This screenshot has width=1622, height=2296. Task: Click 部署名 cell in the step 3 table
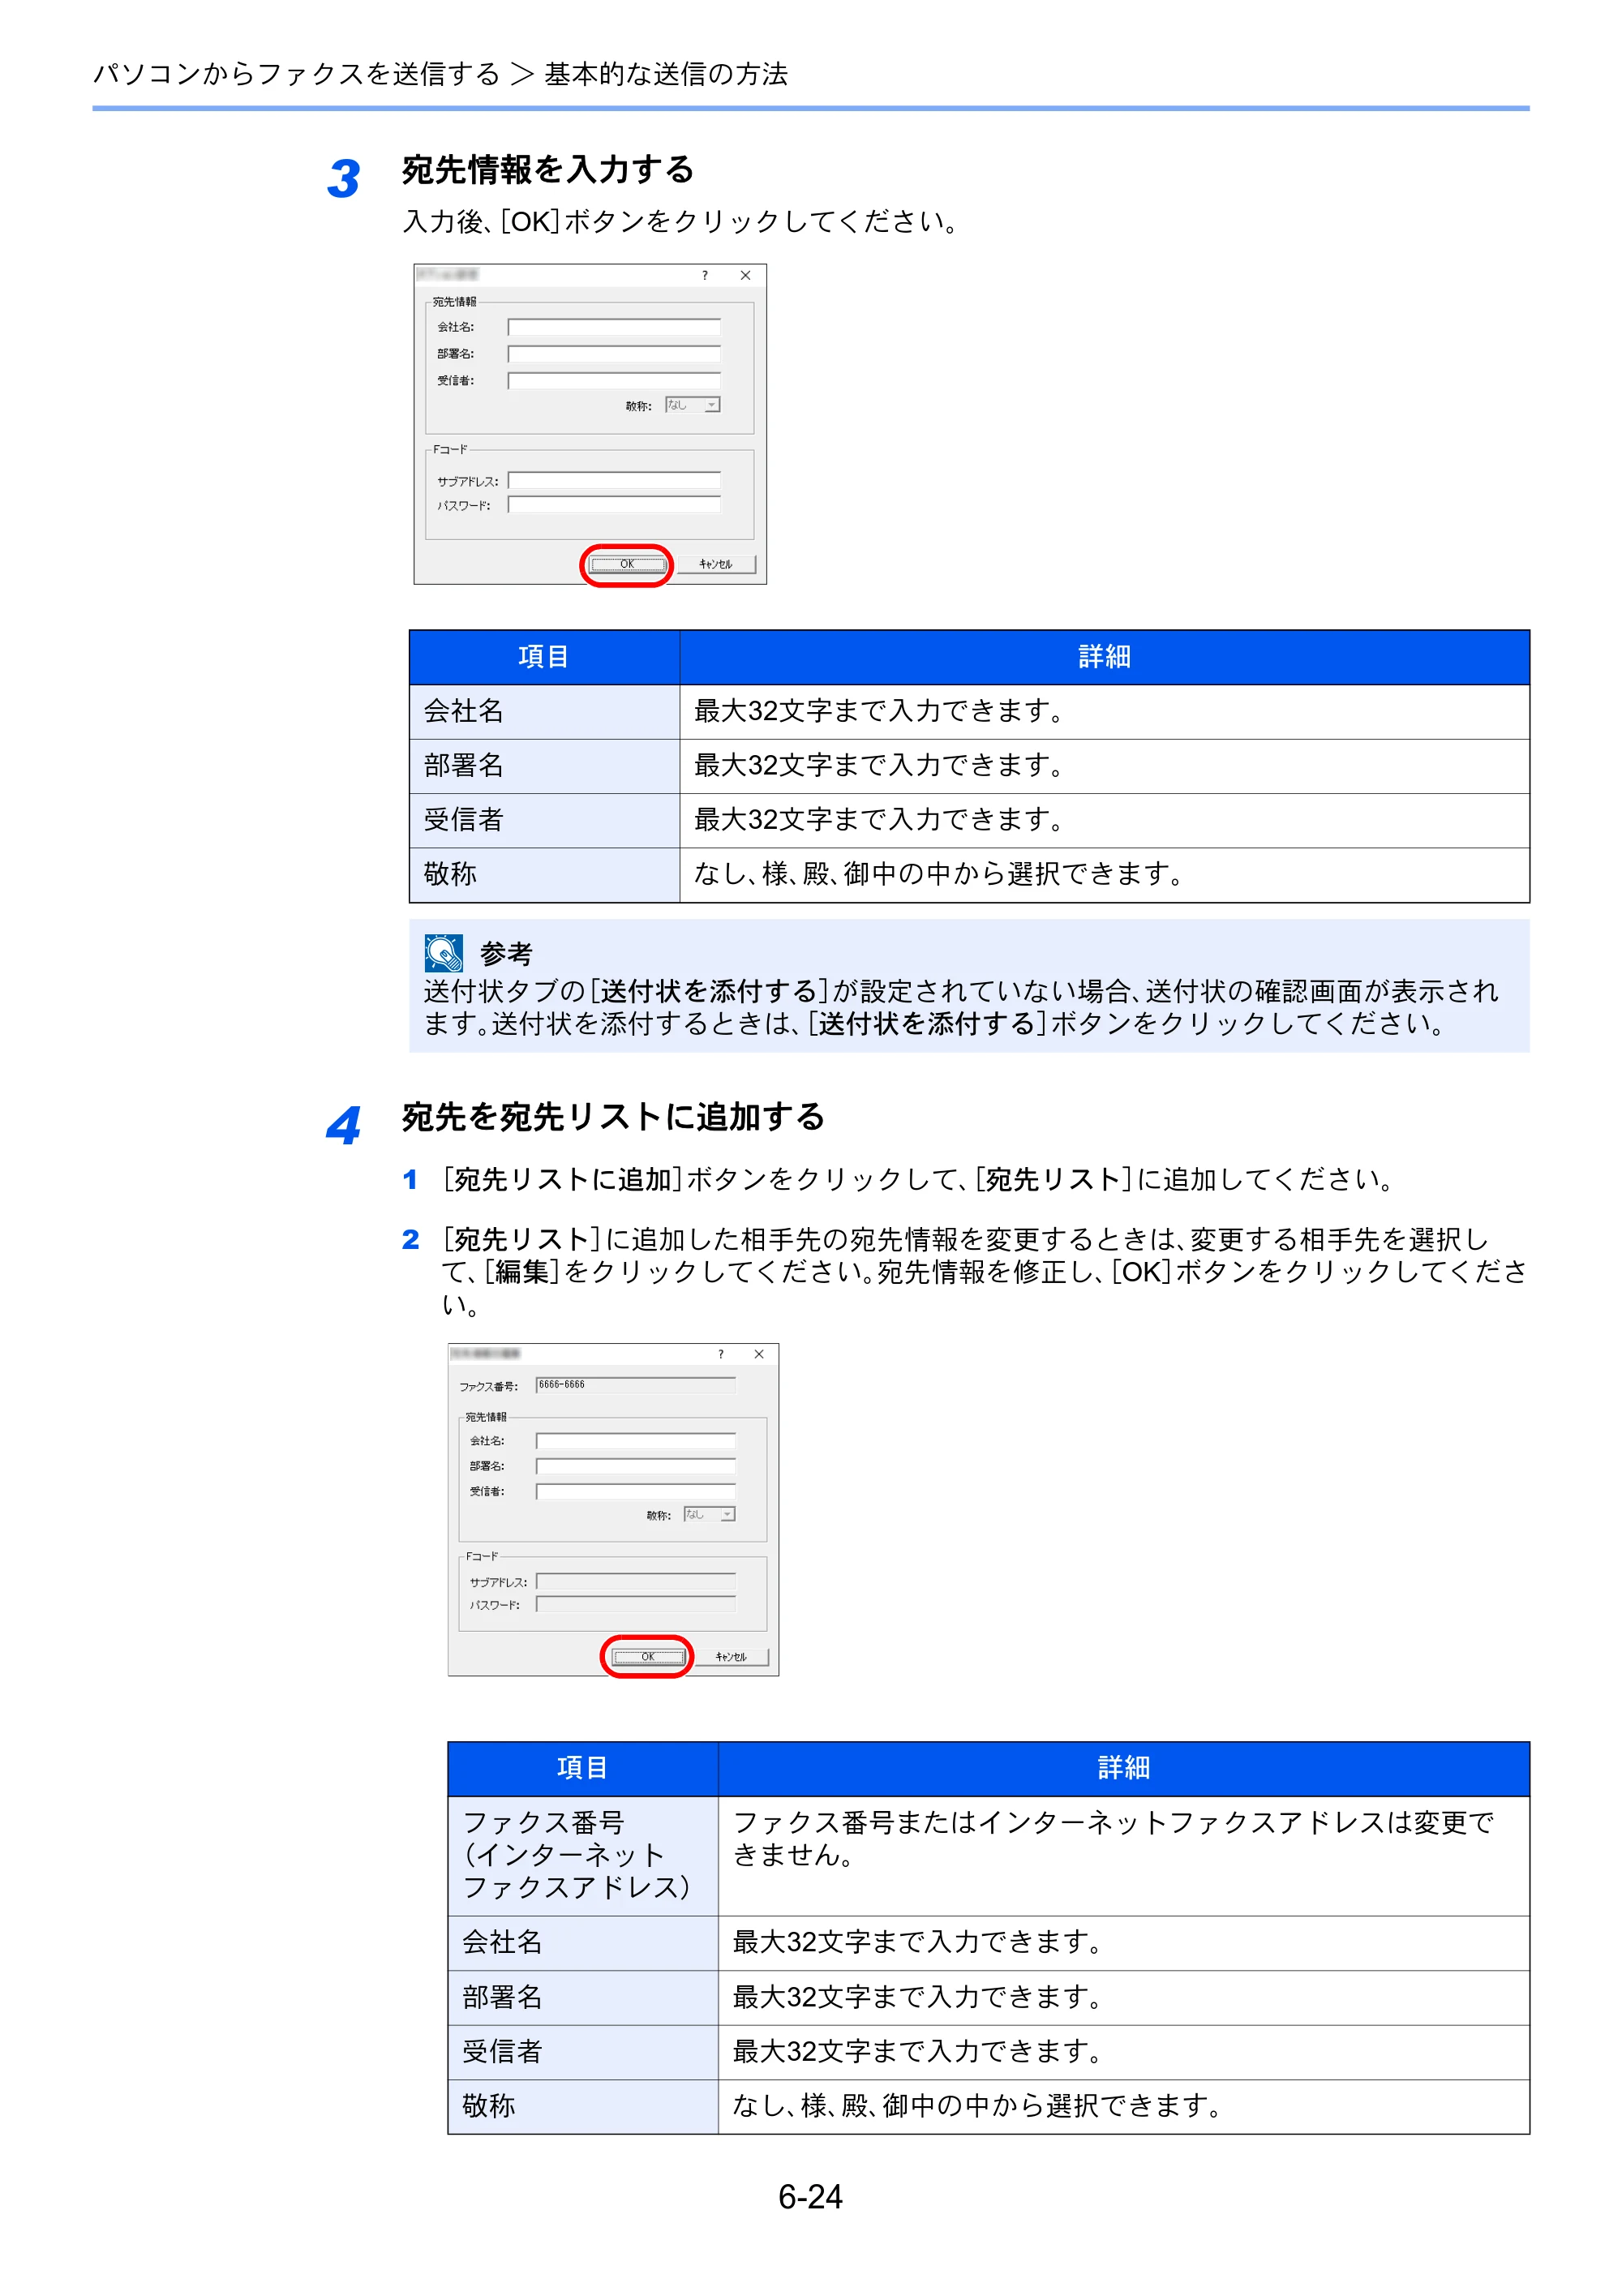(544, 766)
